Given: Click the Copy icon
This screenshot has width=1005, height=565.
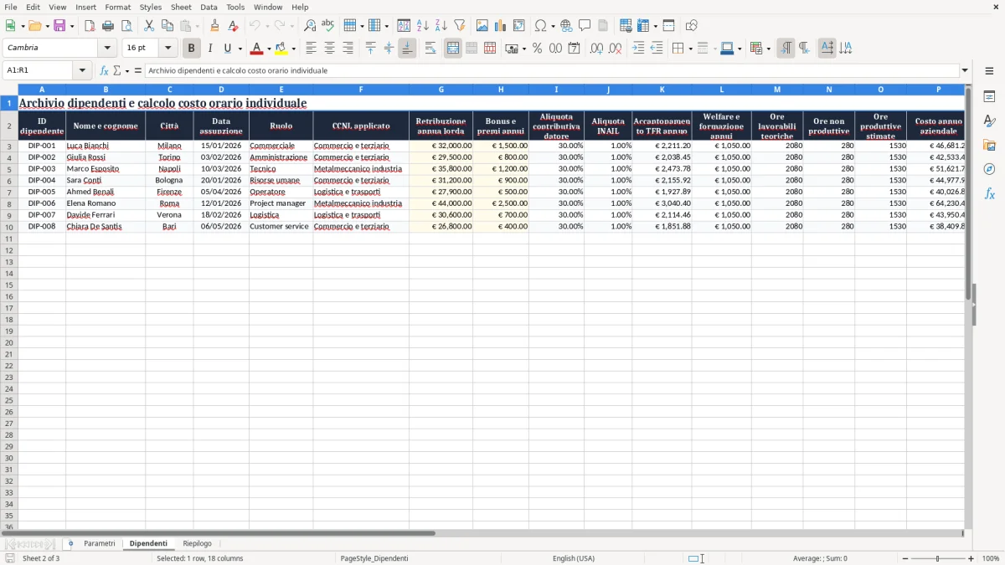Looking at the screenshot, I should point(167,26).
